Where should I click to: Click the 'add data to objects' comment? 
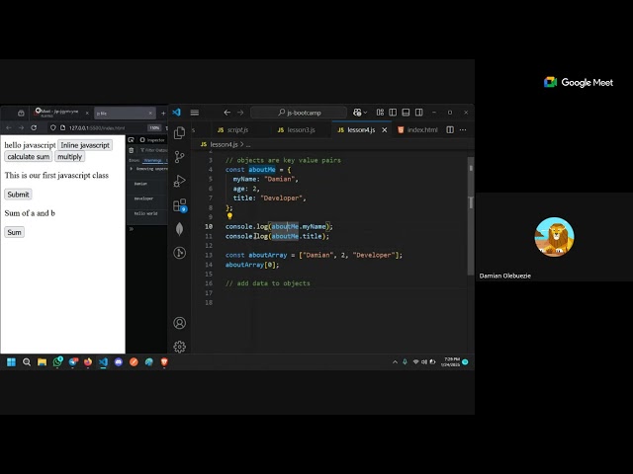point(268,283)
